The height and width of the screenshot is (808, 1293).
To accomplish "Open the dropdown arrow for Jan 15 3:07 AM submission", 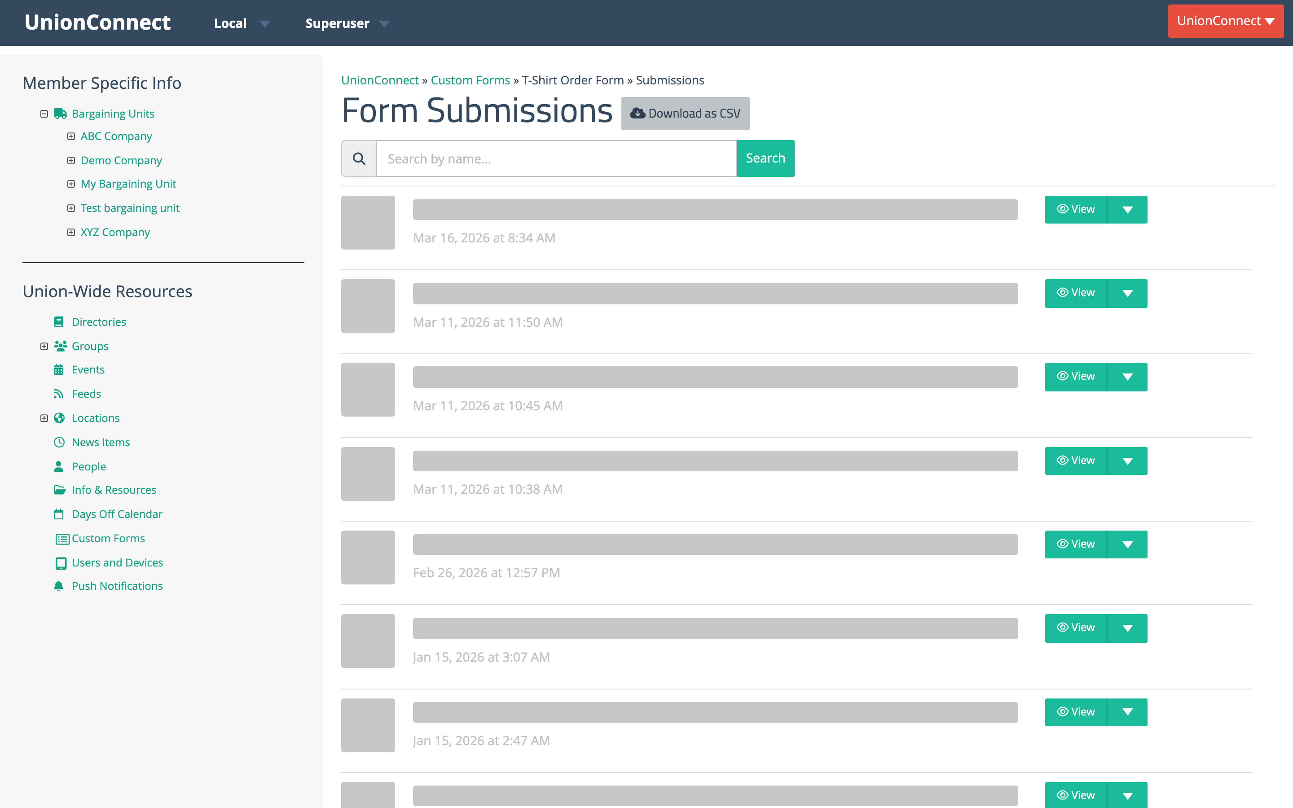I will pos(1127,628).
